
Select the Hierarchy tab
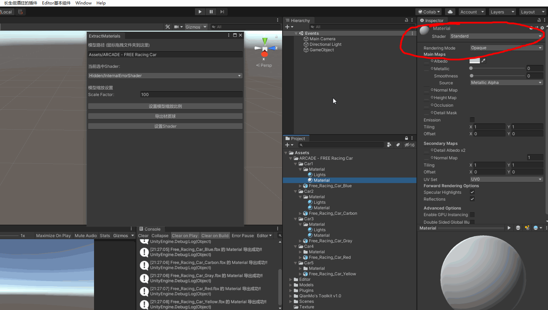point(298,20)
